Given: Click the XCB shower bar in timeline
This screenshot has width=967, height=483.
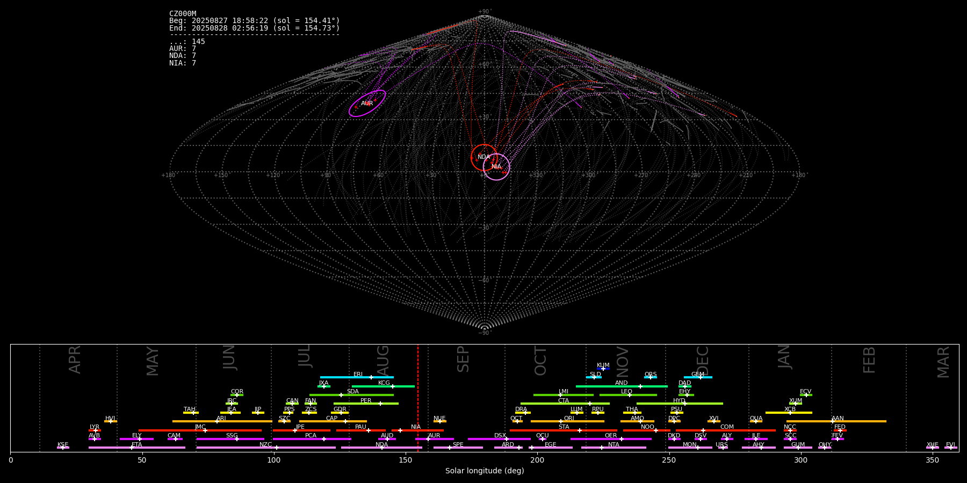Looking at the screenshot, I should 789,413.
